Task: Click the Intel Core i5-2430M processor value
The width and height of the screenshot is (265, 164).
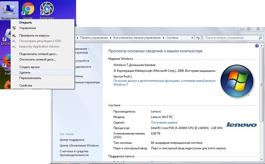Action: pos(187,128)
